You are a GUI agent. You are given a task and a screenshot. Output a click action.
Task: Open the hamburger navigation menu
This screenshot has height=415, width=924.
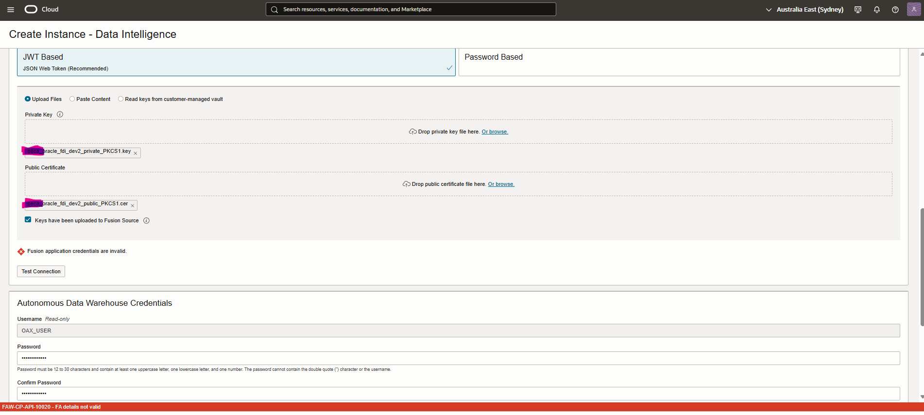11,10
